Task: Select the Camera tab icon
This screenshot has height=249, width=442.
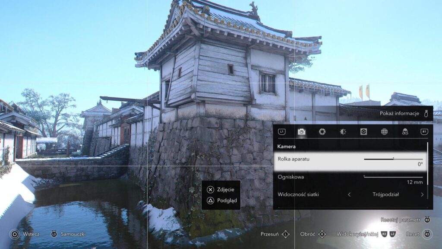Action: (x=301, y=132)
